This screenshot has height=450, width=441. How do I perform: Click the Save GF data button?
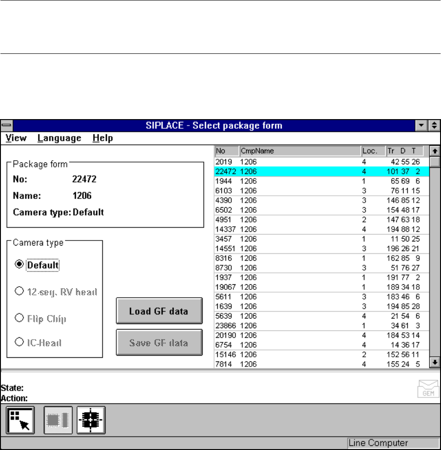[x=159, y=342]
